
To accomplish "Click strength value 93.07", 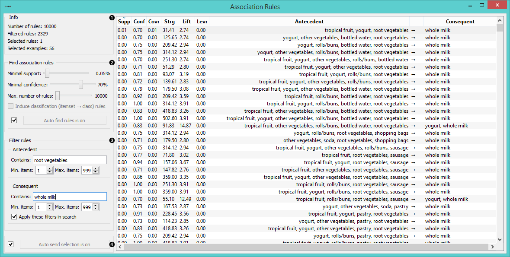I will pos(168,74).
